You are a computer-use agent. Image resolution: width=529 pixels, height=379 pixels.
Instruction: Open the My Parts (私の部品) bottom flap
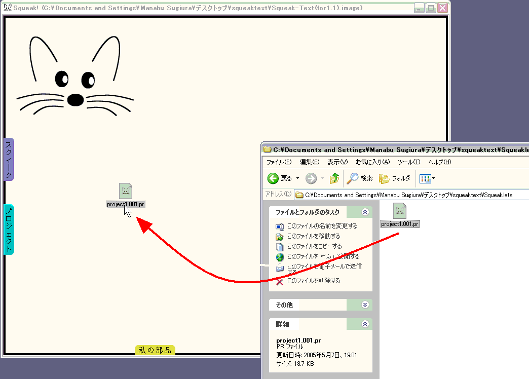[155, 350]
